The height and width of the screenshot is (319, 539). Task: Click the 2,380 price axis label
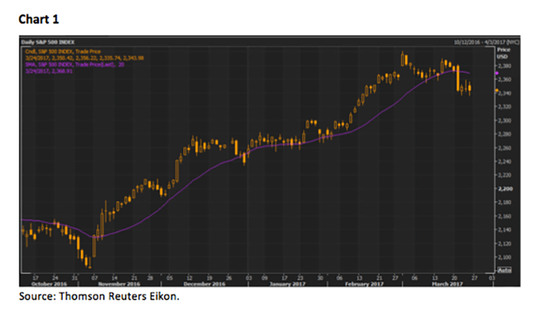(504, 65)
